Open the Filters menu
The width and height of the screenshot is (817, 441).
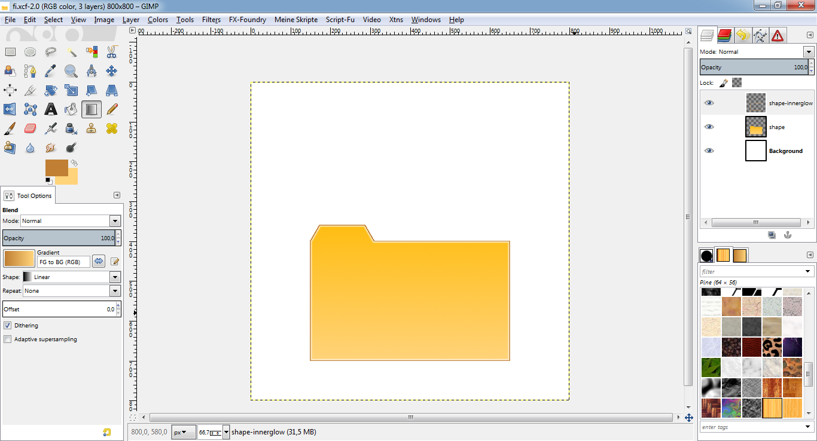(211, 20)
